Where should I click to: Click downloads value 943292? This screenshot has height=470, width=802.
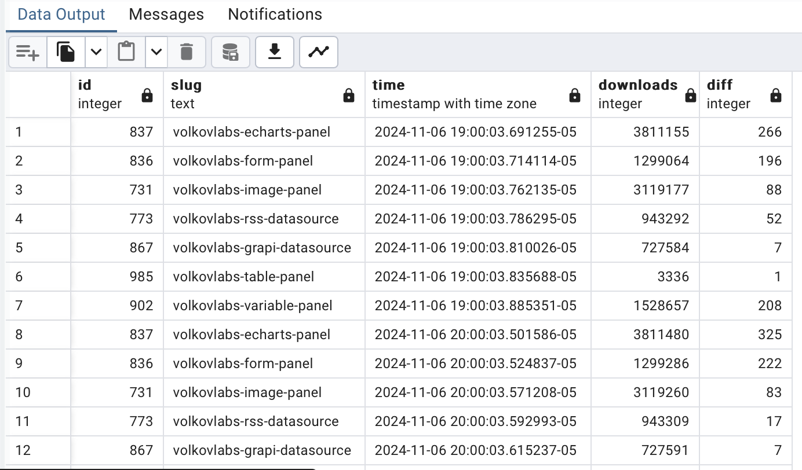[645, 219]
